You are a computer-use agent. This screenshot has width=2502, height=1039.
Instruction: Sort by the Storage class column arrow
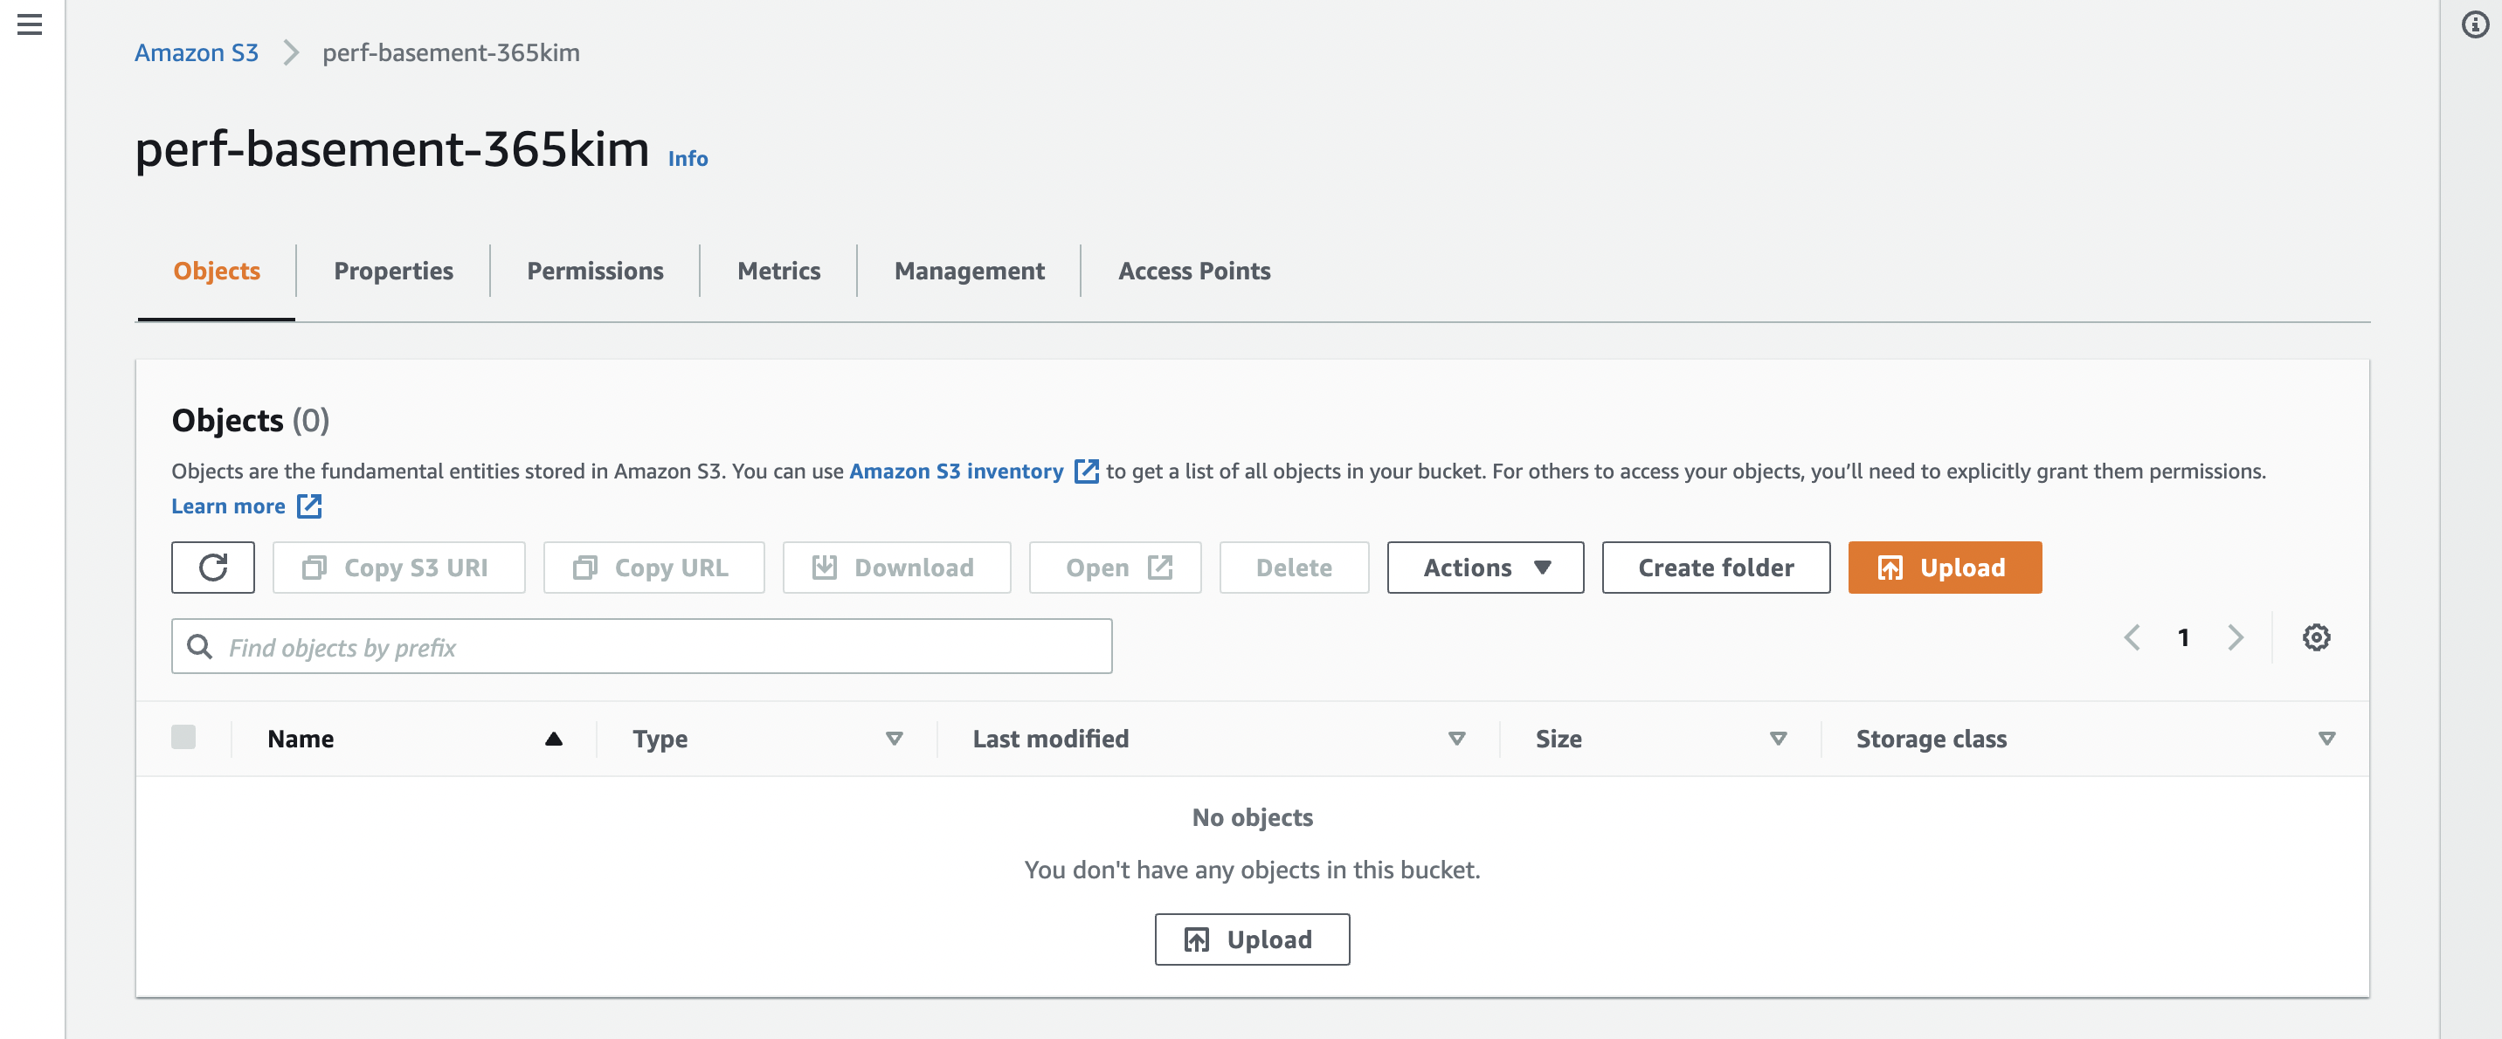coord(2326,739)
